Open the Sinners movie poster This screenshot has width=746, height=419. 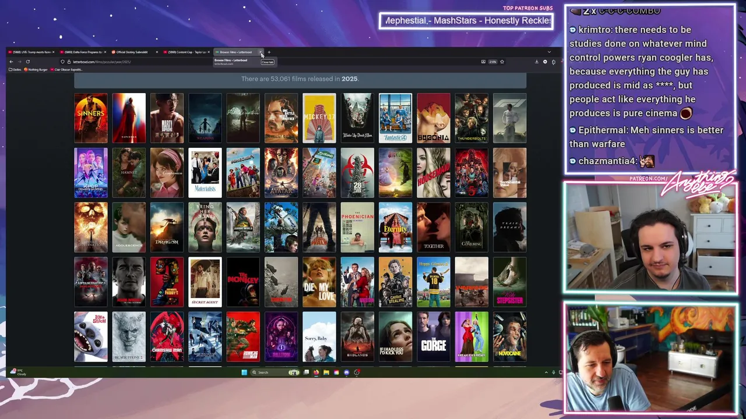91,118
